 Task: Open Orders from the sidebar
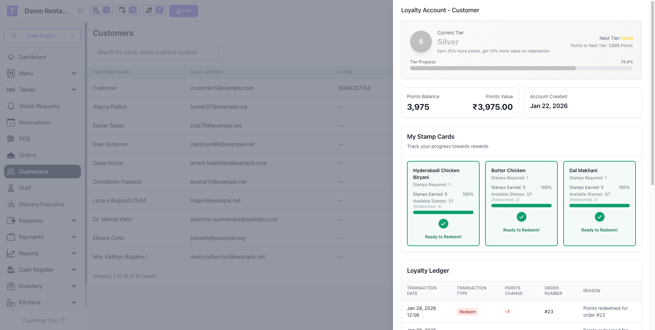pos(27,155)
